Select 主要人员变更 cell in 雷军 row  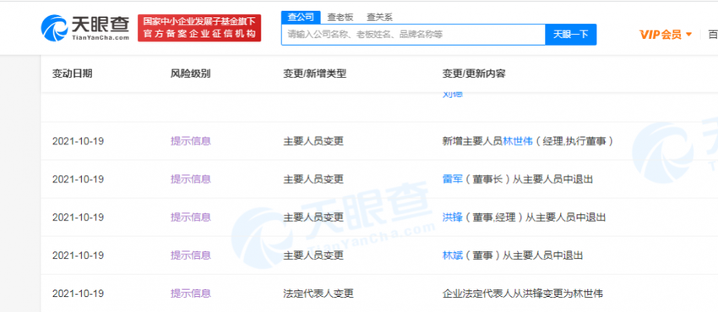click(313, 179)
